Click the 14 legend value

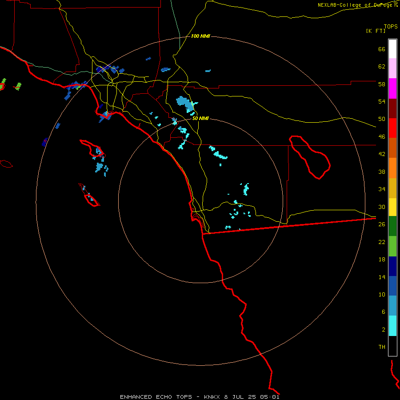click(382, 277)
